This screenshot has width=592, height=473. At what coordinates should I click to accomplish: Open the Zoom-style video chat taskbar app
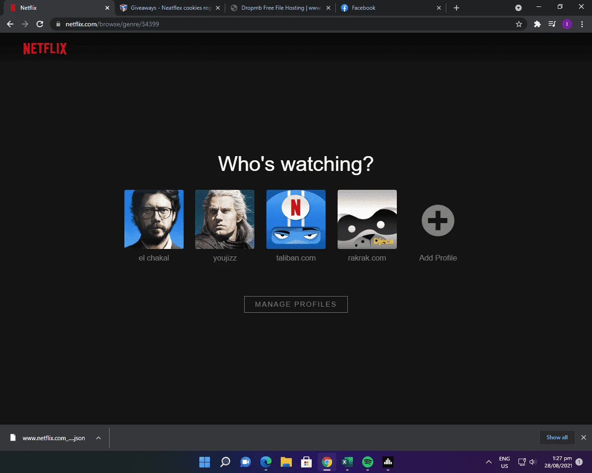(246, 462)
